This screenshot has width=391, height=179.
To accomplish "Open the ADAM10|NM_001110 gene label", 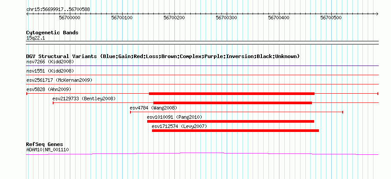I will tap(47, 150).
